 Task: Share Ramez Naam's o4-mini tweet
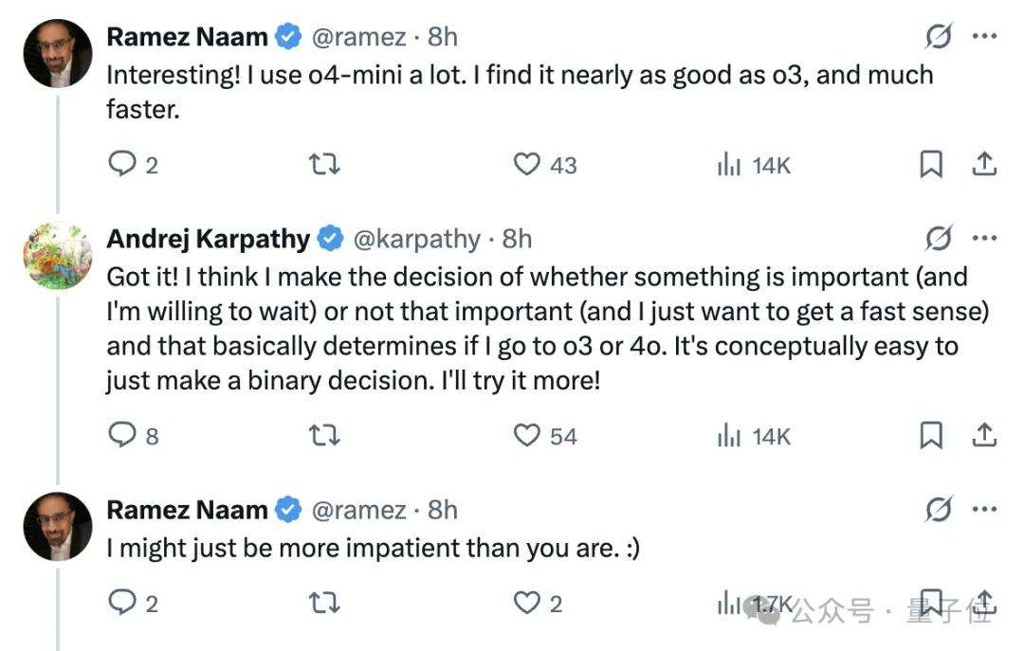point(984,165)
